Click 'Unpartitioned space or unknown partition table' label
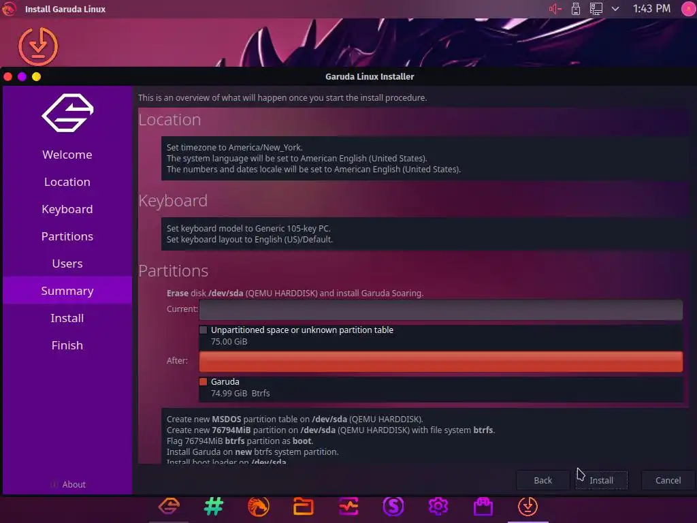 click(302, 330)
